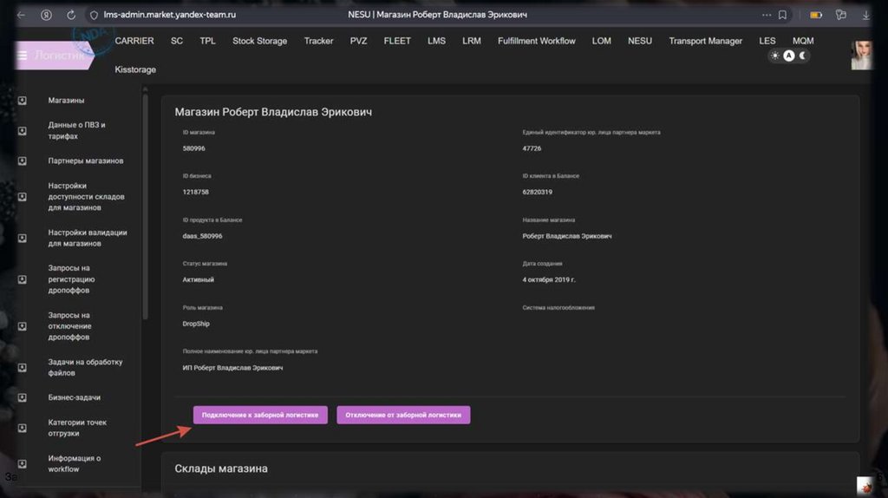The image size is (888, 498).
Task: Open the browser downloads icon
Action: click(x=866, y=16)
